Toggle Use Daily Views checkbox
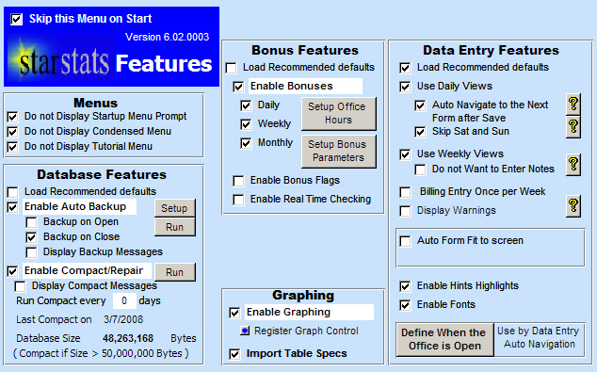597x372 pixels. pos(405,87)
